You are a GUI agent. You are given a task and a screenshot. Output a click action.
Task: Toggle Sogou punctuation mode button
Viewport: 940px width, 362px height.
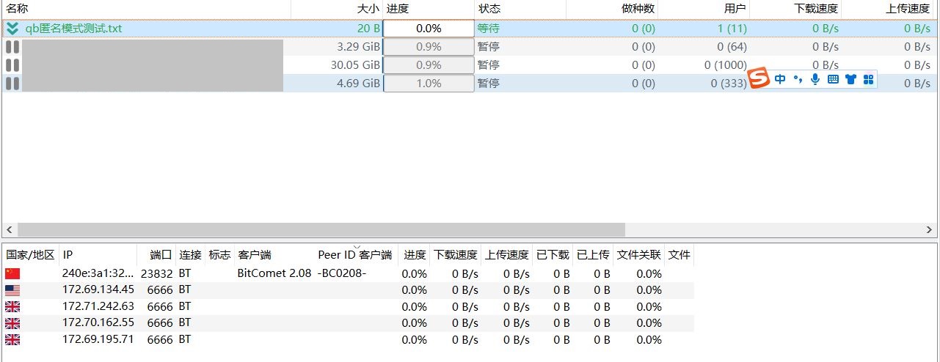[x=798, y=79]
